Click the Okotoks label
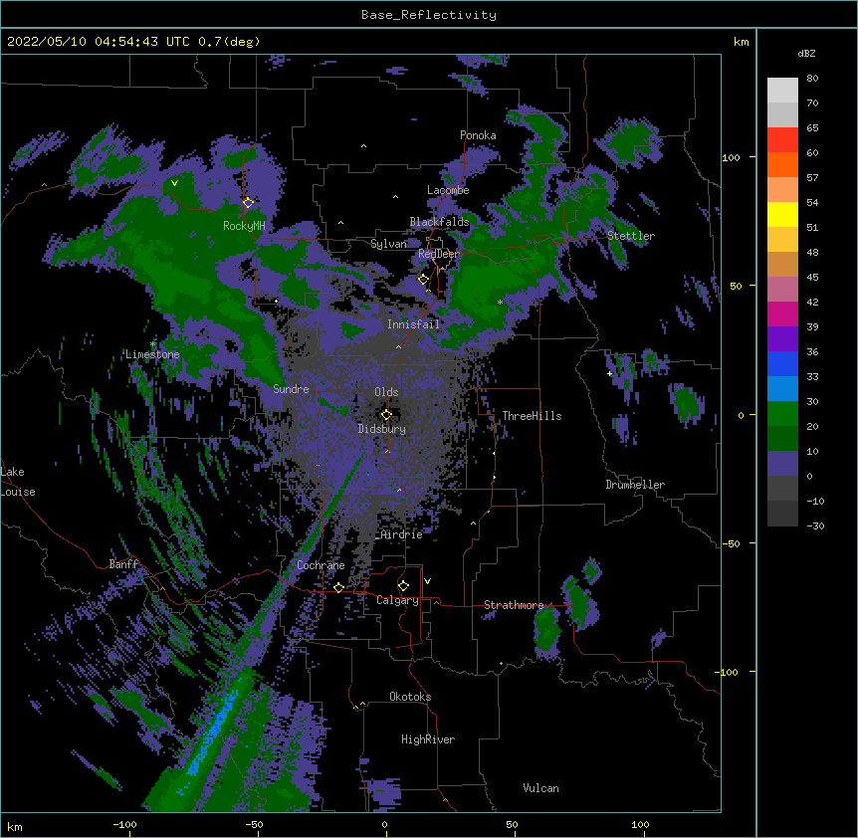 pos(410,697)
